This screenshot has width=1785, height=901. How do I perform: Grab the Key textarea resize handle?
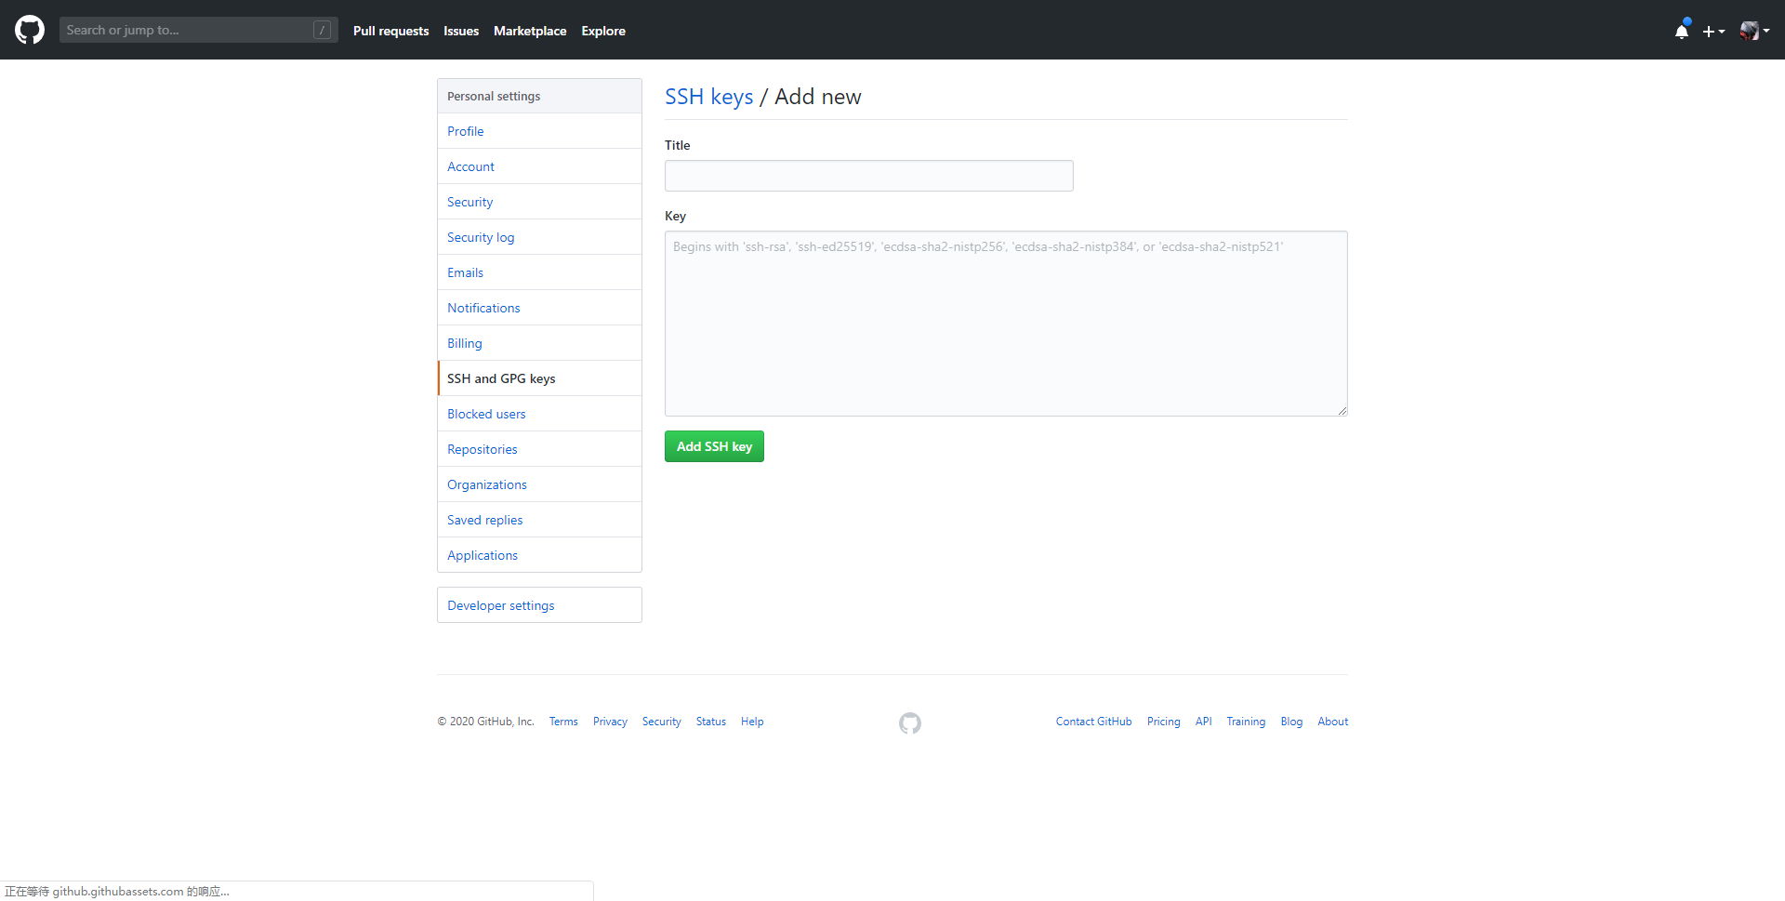tap(1342, 410)
